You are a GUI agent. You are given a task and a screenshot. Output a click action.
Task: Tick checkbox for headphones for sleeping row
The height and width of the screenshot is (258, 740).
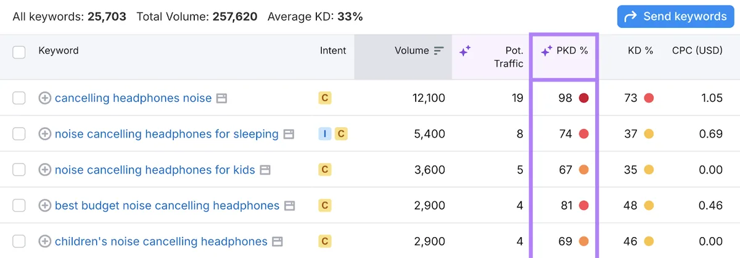point(19,134)
